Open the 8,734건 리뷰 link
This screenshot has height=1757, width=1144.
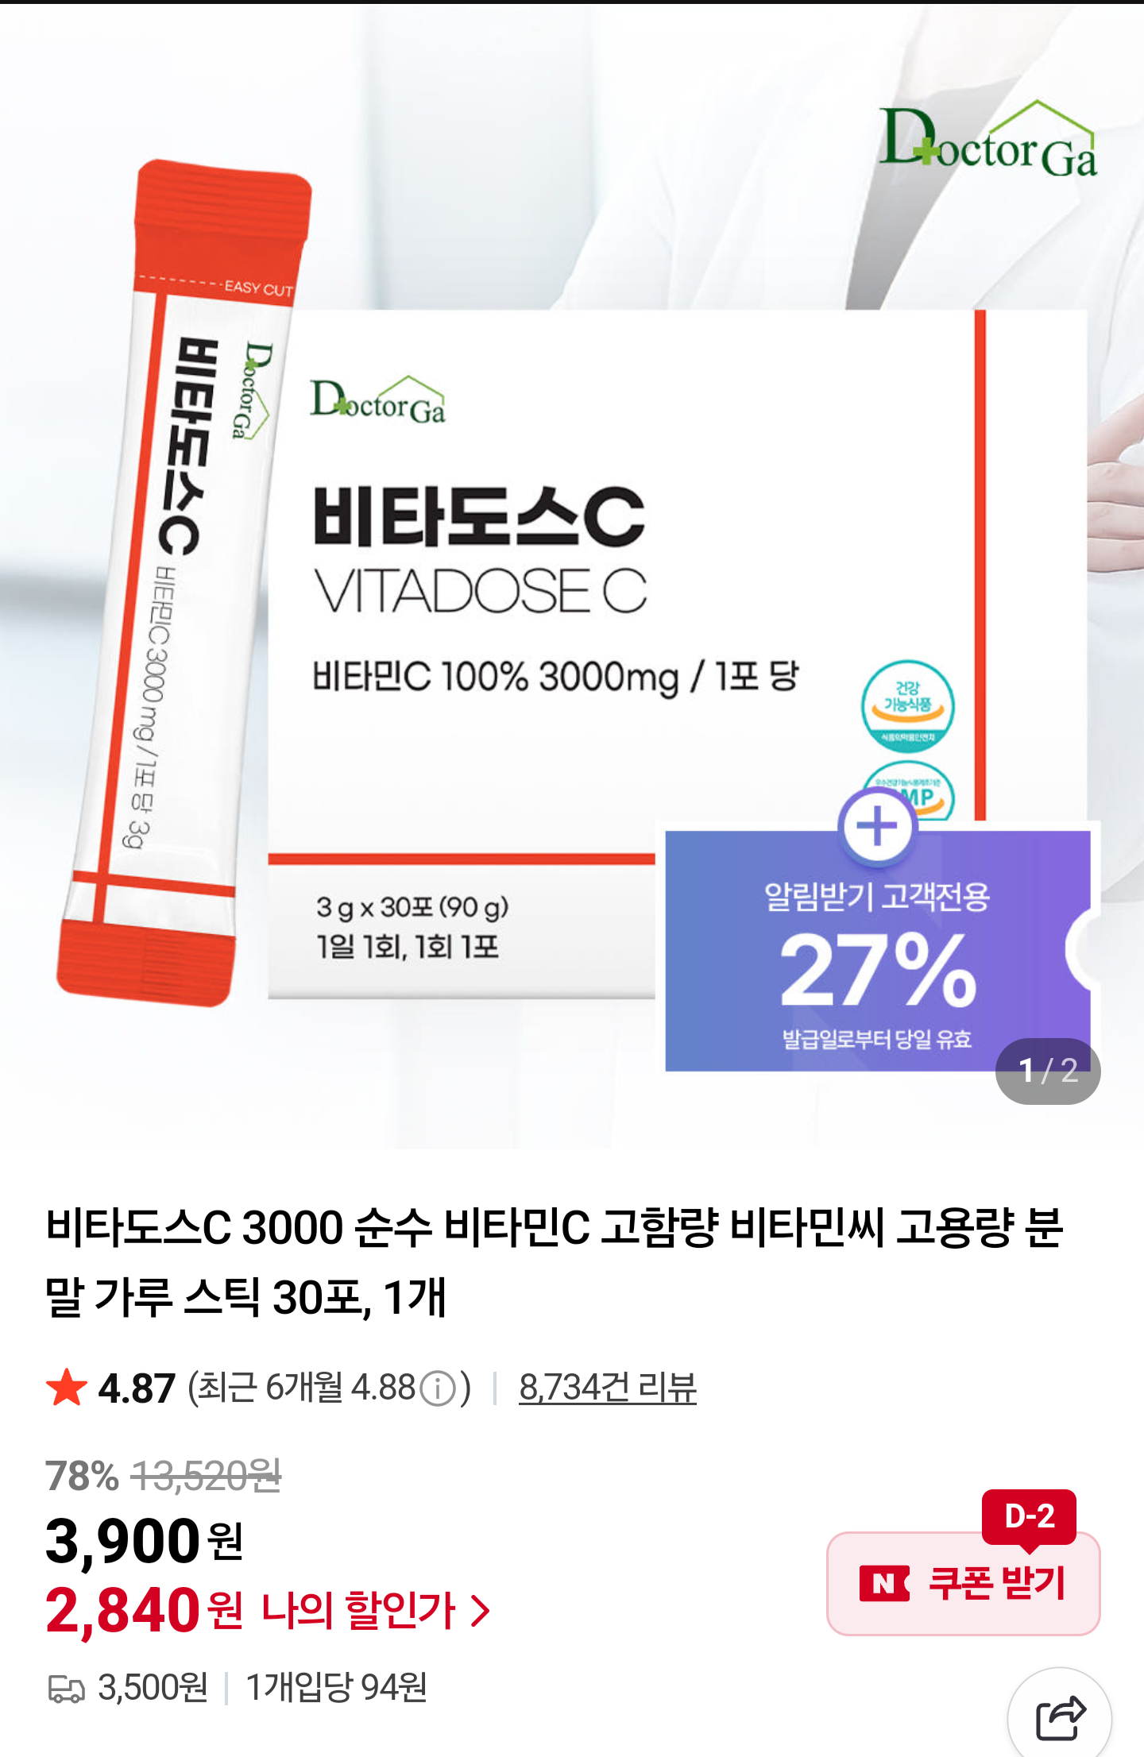point(608,1388)
